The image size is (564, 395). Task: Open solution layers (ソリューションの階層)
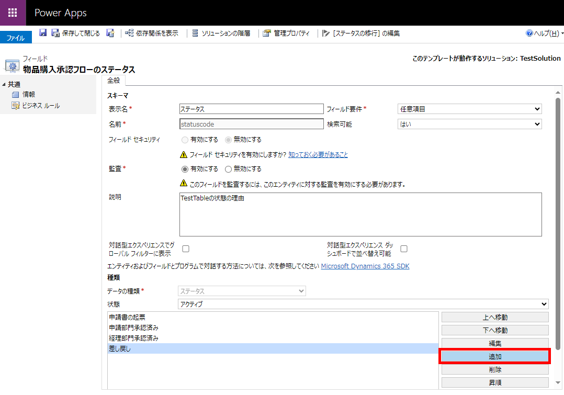pyautogui.click(x=221, y=33)
